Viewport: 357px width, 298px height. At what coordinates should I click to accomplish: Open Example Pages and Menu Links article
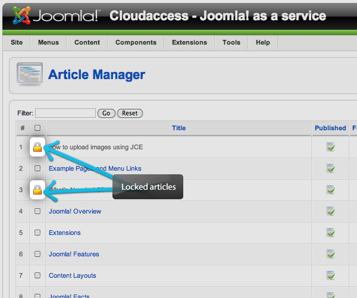tap(95, 168)
